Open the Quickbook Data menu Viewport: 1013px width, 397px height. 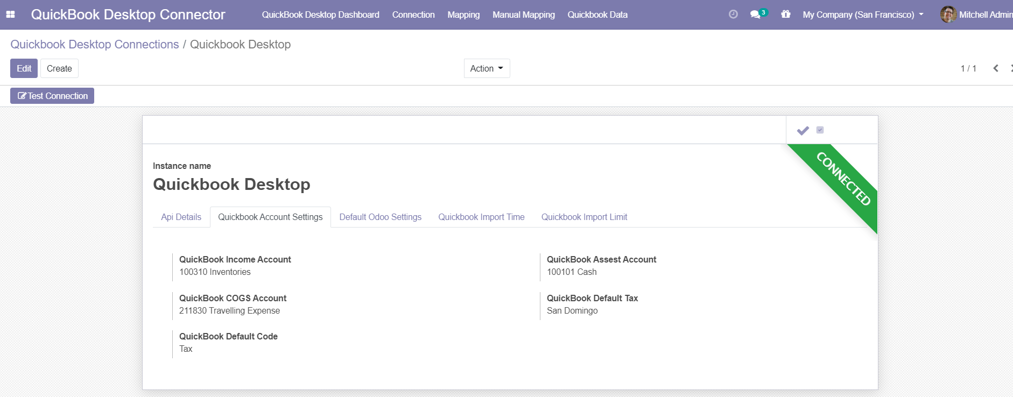(597, 15)
